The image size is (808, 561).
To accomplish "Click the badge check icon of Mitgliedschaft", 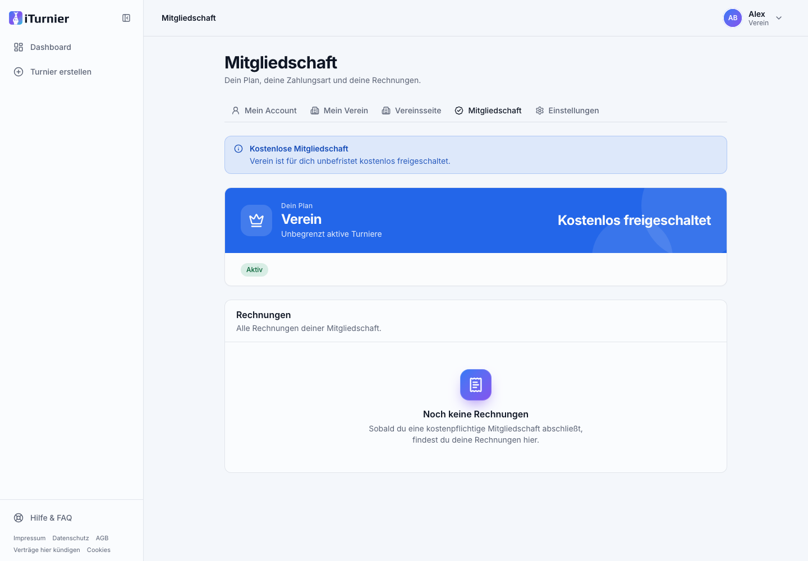I will coord(459,111).
